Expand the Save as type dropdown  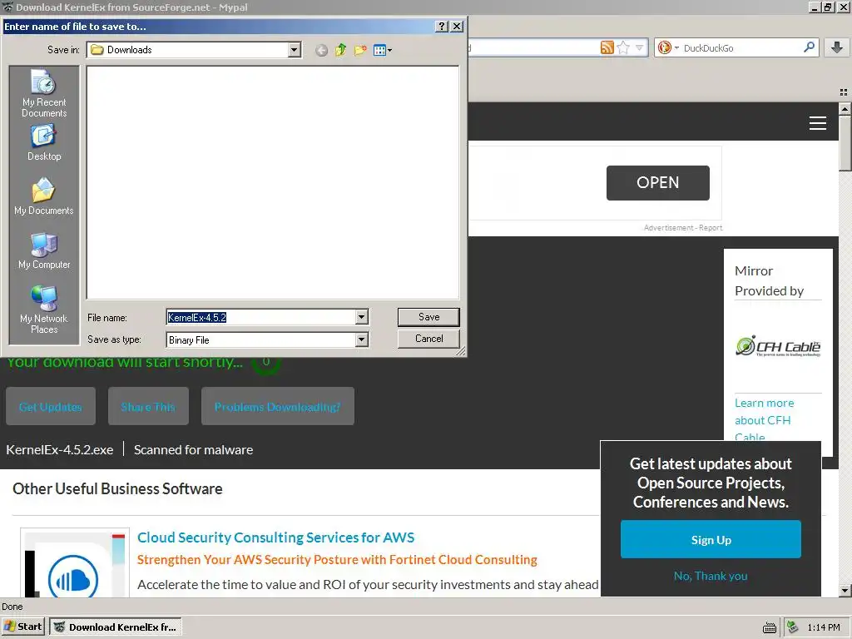[x=361, y=340]
